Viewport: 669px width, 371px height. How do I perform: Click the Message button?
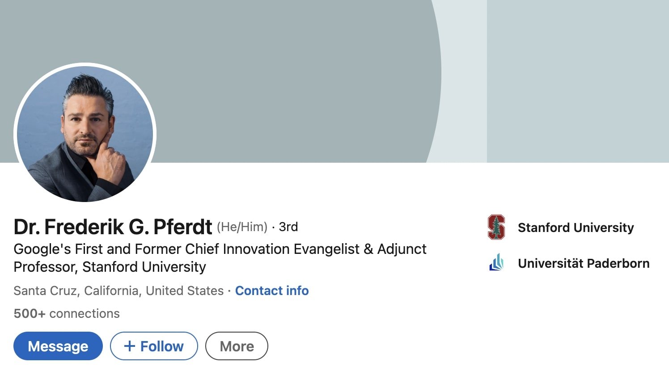coord(58,346)
